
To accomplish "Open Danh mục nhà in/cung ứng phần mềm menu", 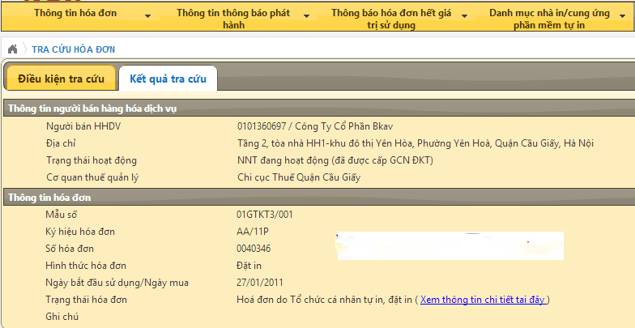I will coord(549,19).
